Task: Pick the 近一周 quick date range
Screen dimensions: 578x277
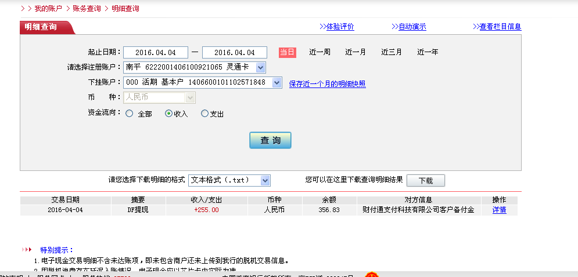Action: point(319,52)
